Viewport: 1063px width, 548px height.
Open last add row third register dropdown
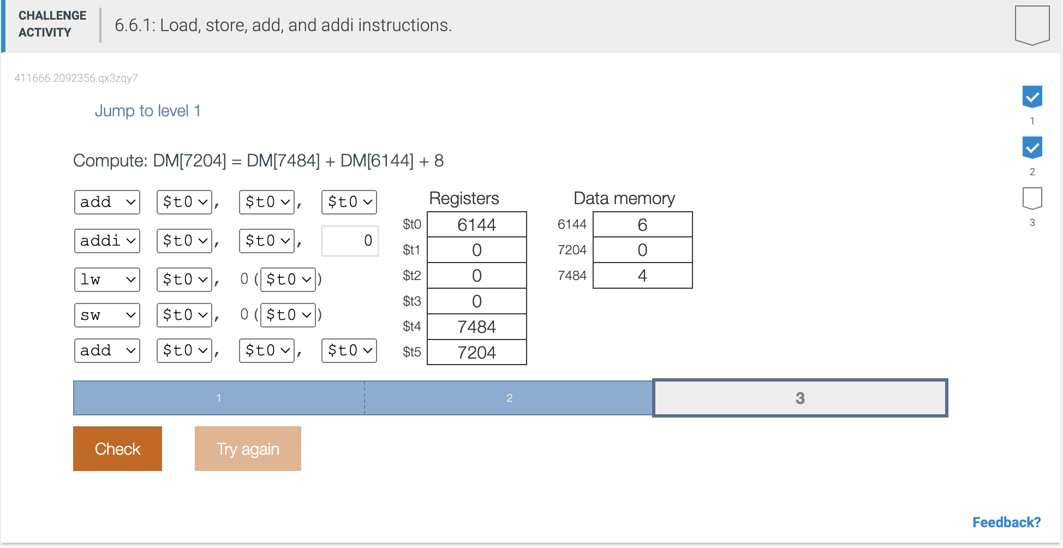(349, 350)
